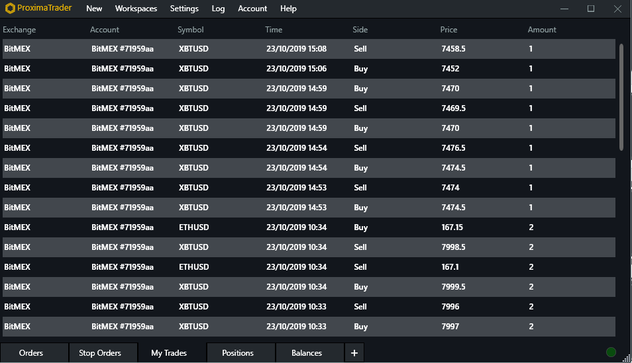Click the window resize grip icon
Image resolution: width=632 pixels, height=363 pixels.
[627, 358]
